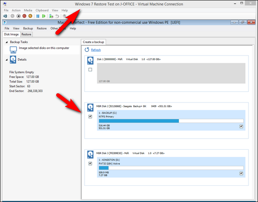
Task: Open Macrium Reflect Help menu
Action: [x=73, y=29]
